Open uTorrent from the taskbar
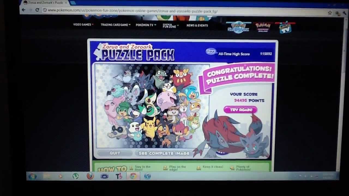Viewport: 349px width, 196px height. coord(76,176)
